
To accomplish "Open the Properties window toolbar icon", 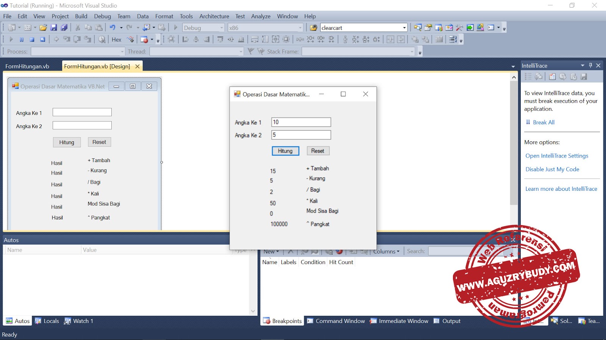I will (x=428, y=28).
